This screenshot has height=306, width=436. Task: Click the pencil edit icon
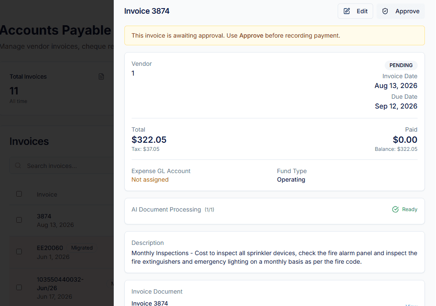347,11
